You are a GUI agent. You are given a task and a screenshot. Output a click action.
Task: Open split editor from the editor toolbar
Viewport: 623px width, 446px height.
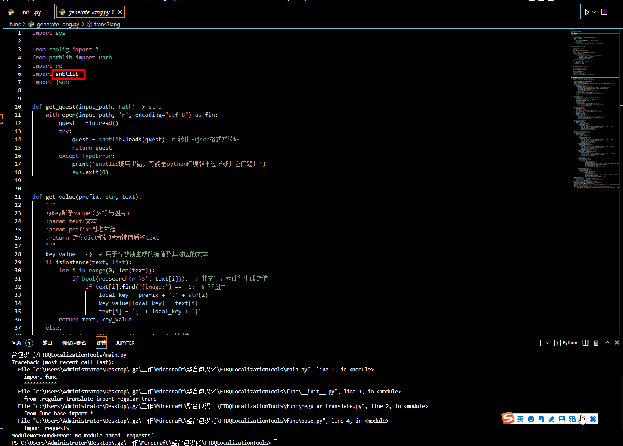pos(604,12)
